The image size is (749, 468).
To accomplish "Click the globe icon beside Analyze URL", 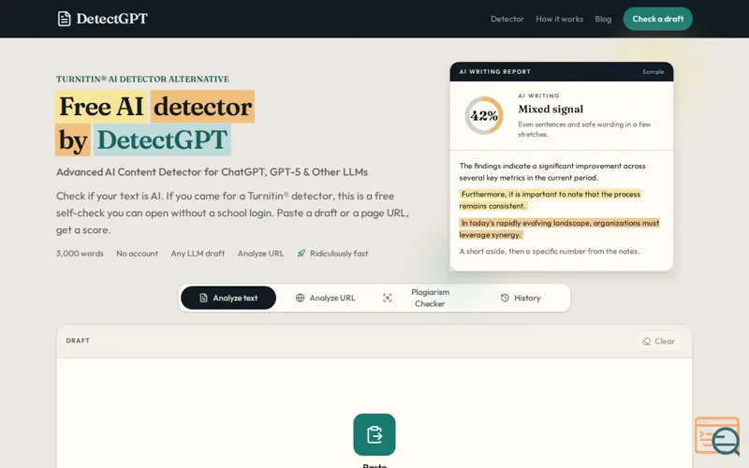I will [300, 298].
